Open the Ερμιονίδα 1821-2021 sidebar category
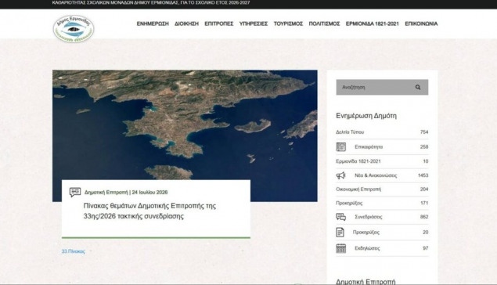 click(358, 161)
